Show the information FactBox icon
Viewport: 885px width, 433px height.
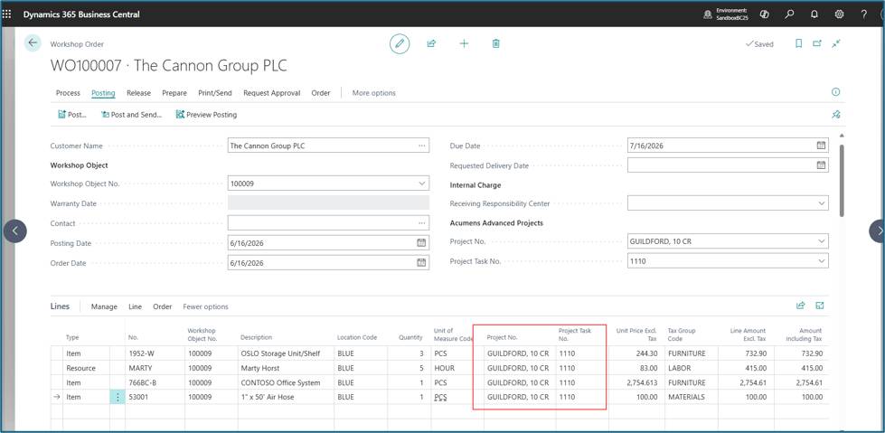click(x=836, y=92)
